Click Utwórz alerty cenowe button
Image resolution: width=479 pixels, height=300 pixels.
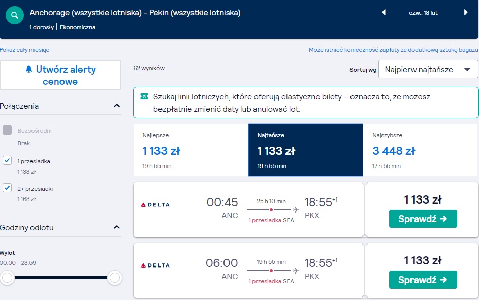[60, 75]
